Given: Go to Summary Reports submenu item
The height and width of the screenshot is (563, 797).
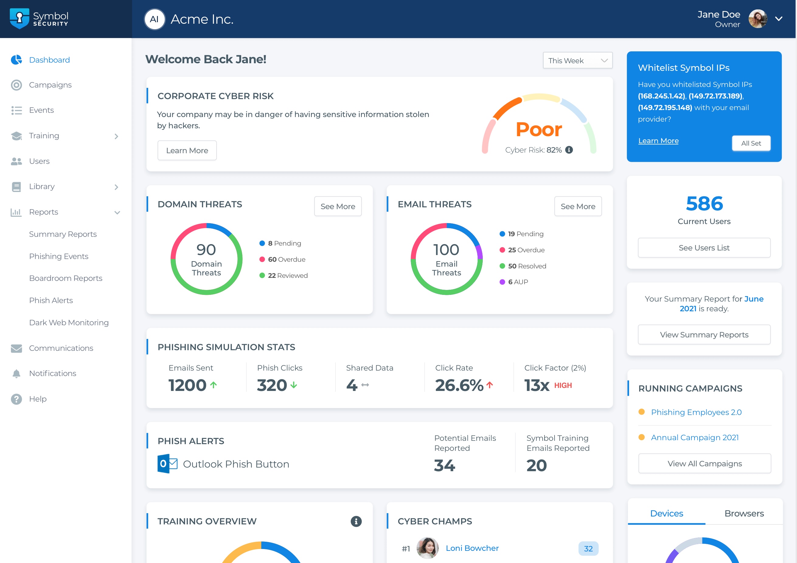Looking at the screenshot, I should pyautogui.click(x=63, y=234).
